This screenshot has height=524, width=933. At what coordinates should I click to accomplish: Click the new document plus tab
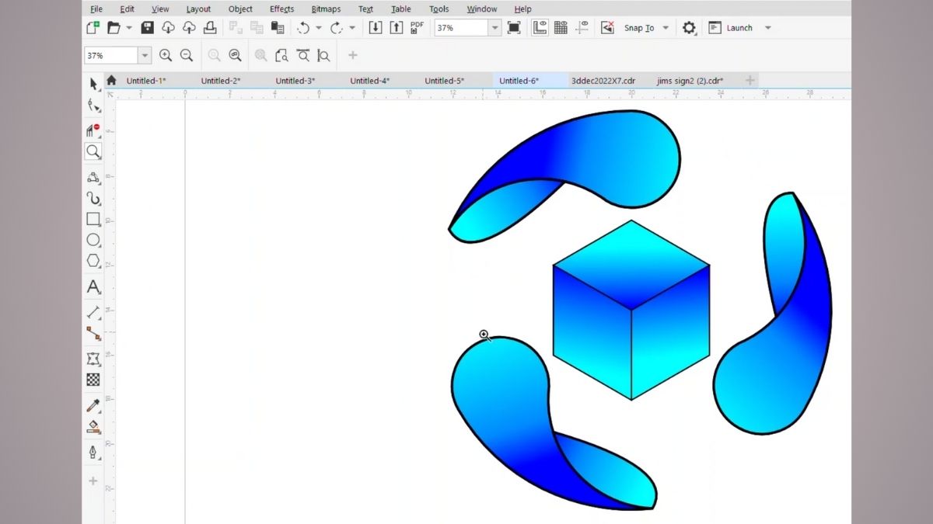tap(749, 80)
